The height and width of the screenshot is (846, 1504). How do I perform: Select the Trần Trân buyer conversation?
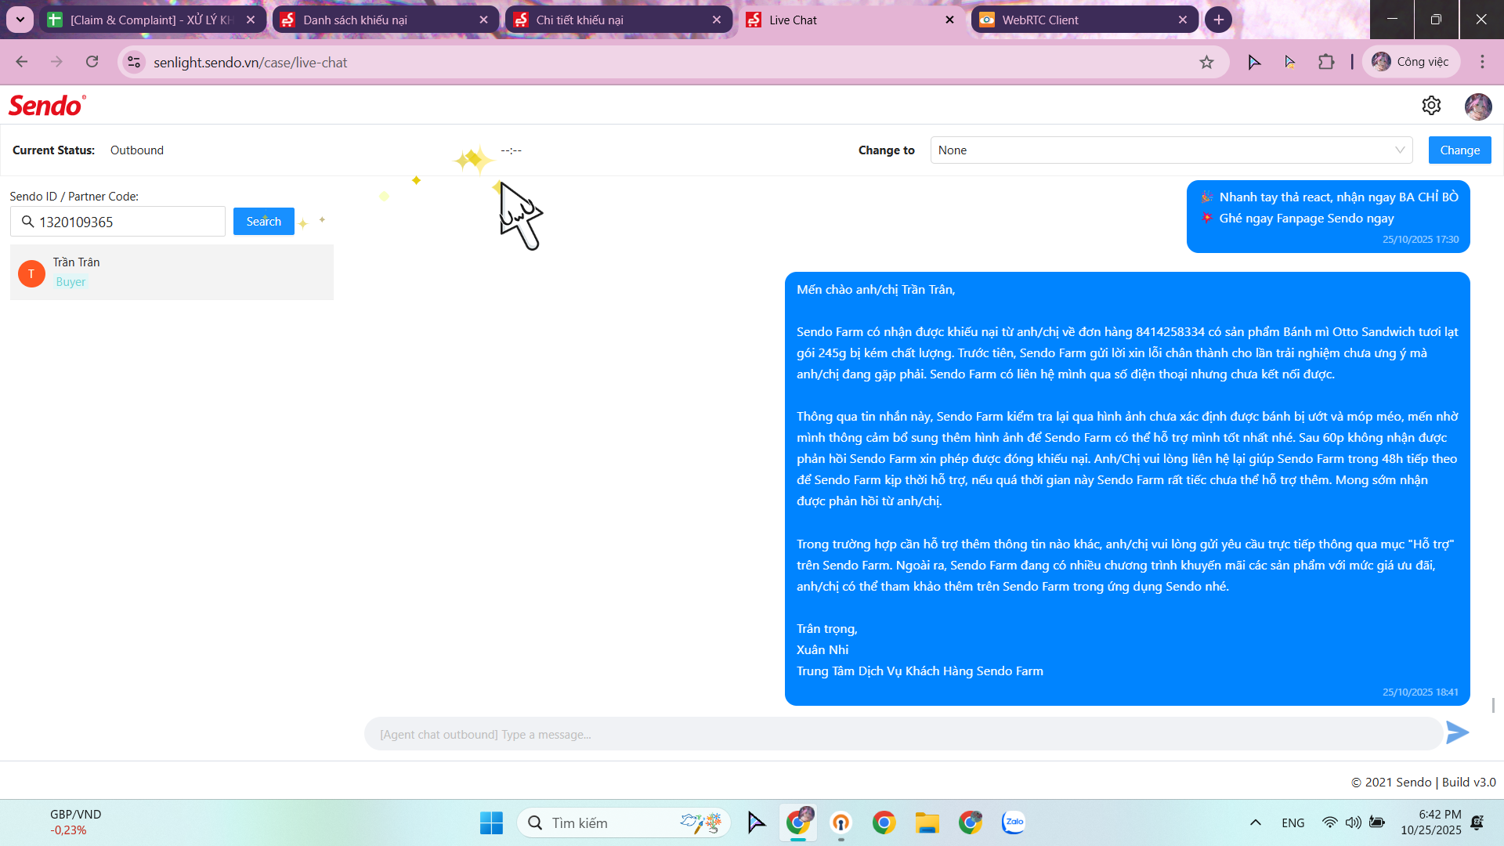pyautogui.click(x=172, y=272)
